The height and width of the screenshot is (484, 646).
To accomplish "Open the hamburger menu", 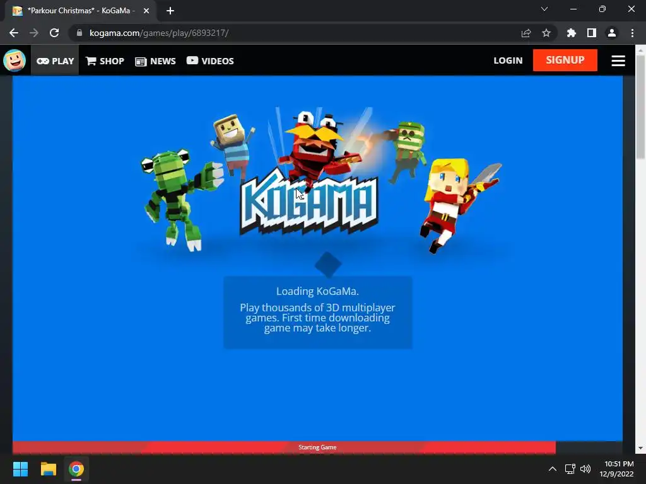I will [x=618, y=60].
